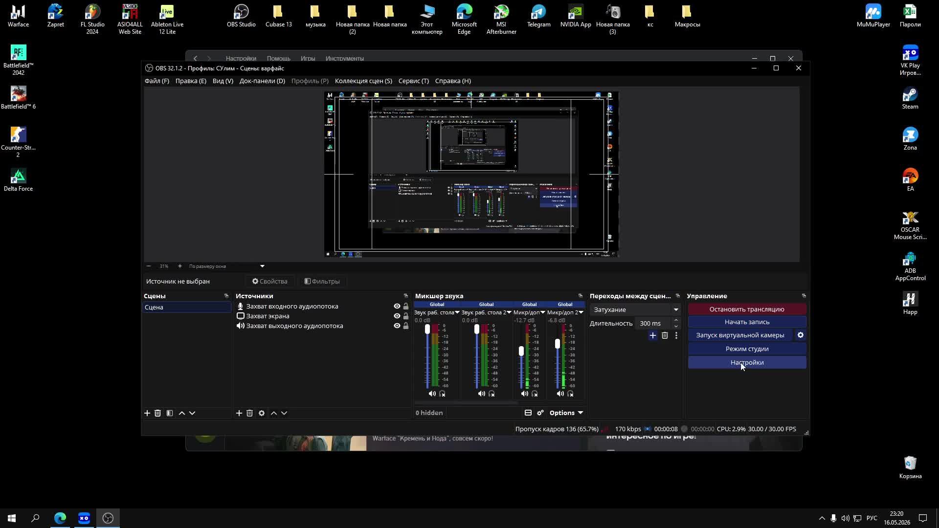Hide the Захват выходного аудиопотока source
Screen dimensions: 939x528
click(397, 326)
